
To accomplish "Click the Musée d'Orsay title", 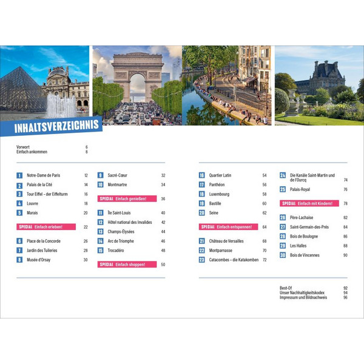I will 39,260.
